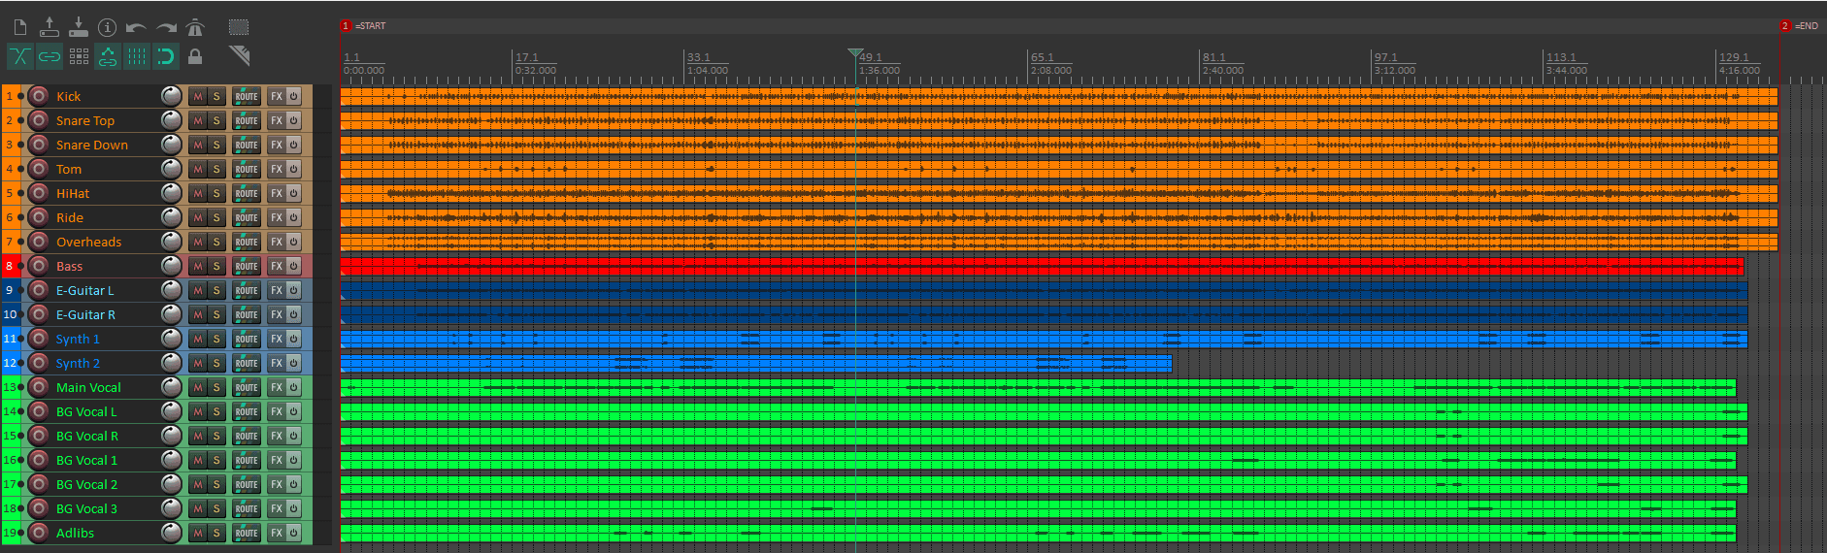Viewport: 1827px width, 553px height.
Task: Select the Tom track name label
Action: click(x=69, y=169)
